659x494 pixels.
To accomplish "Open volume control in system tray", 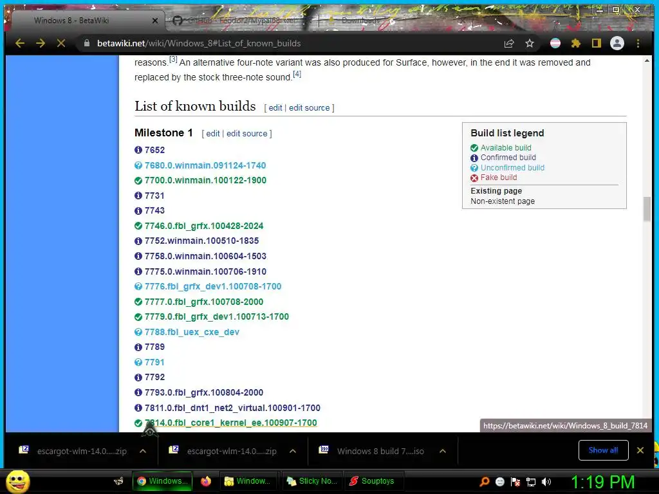I will pyautogui.click(x=546, y=482).
